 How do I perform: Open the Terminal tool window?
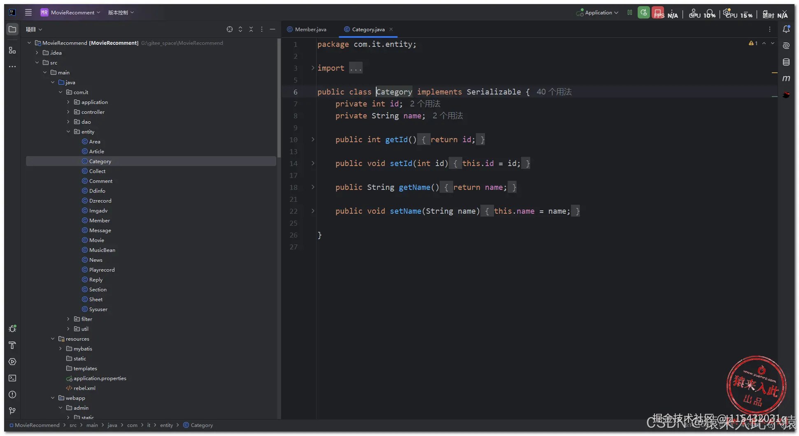[x=12, y=378]
